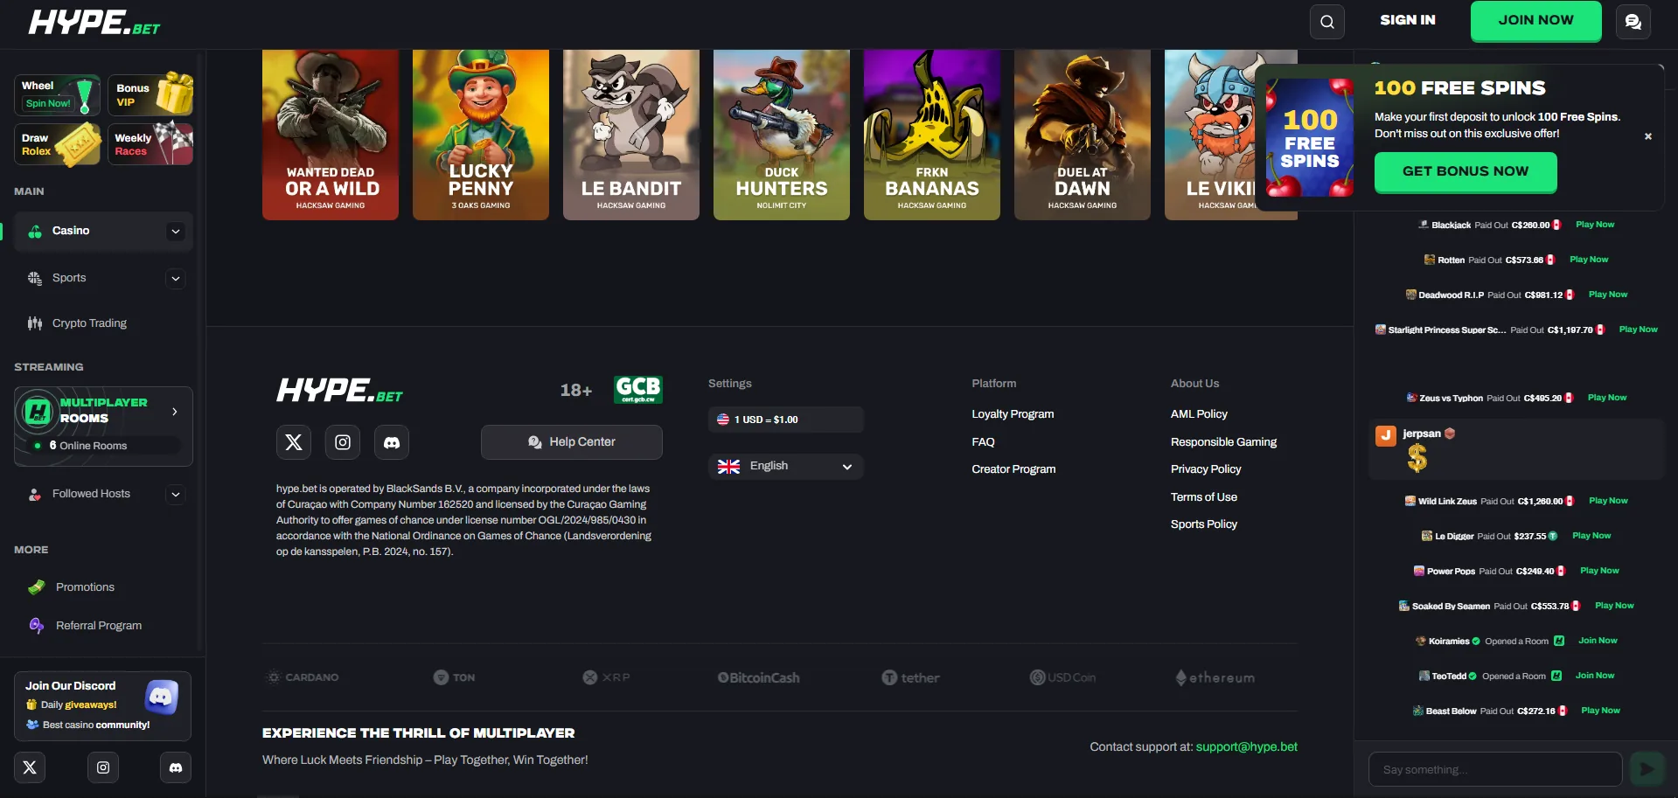Image resolution: width=1678 pixels, height=798 pixels.
Task: Open Instagram icon in footer
Action: point(343,442)
